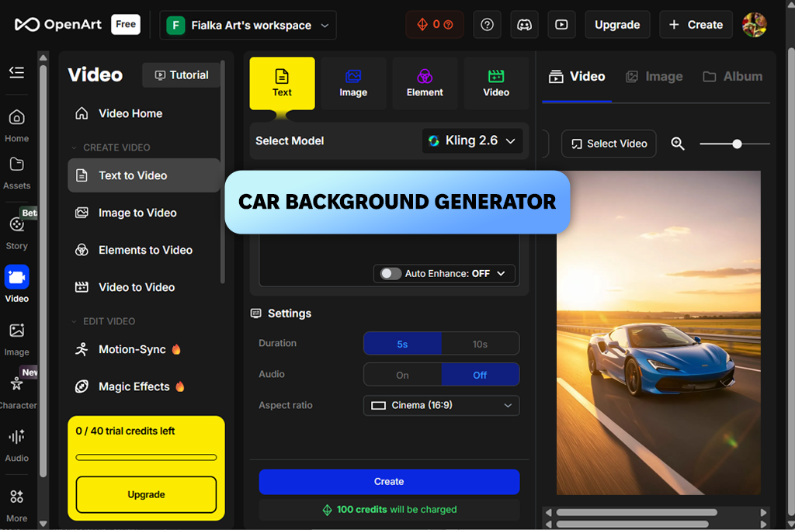Select Image to Video

(x=144, y=213)
